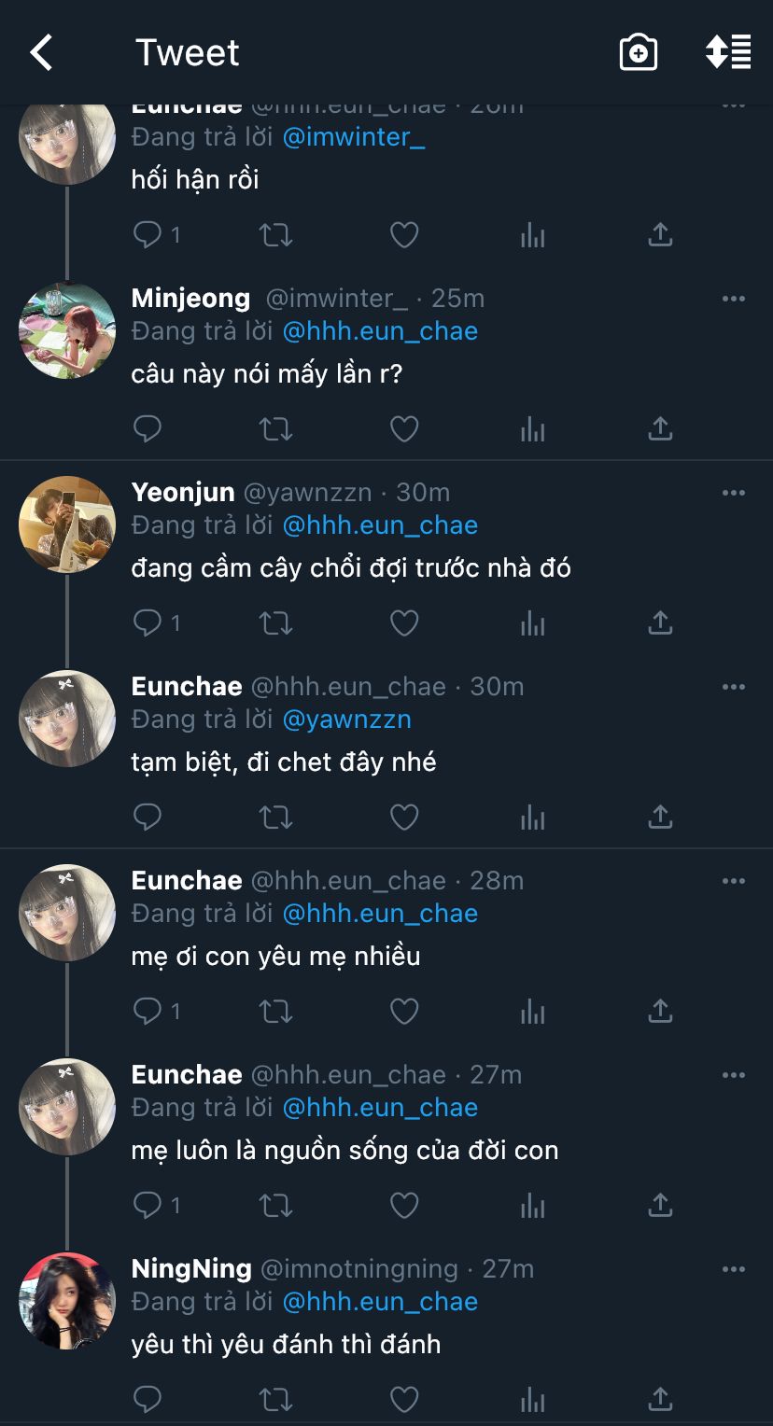This screenshot has width=773, height=1426.
Task: View analytics for NingNing's tweet
Action: 532,1399
